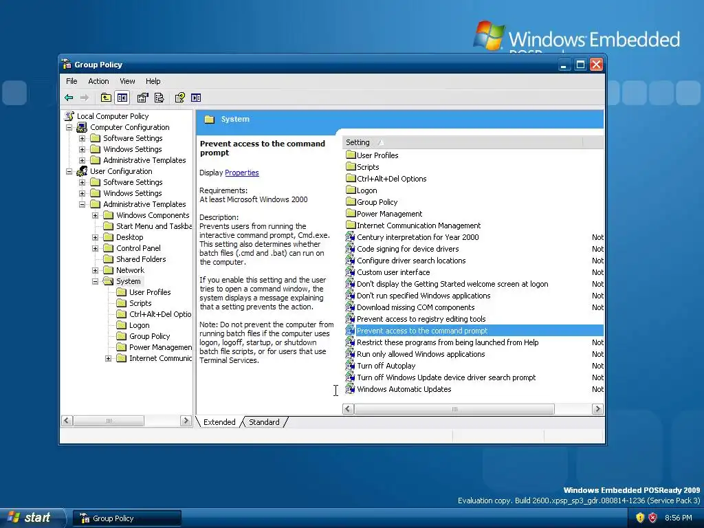Open User Profiles folder icon in list
The width and height of the screenshot is (704, 528).
coord(351,155)
